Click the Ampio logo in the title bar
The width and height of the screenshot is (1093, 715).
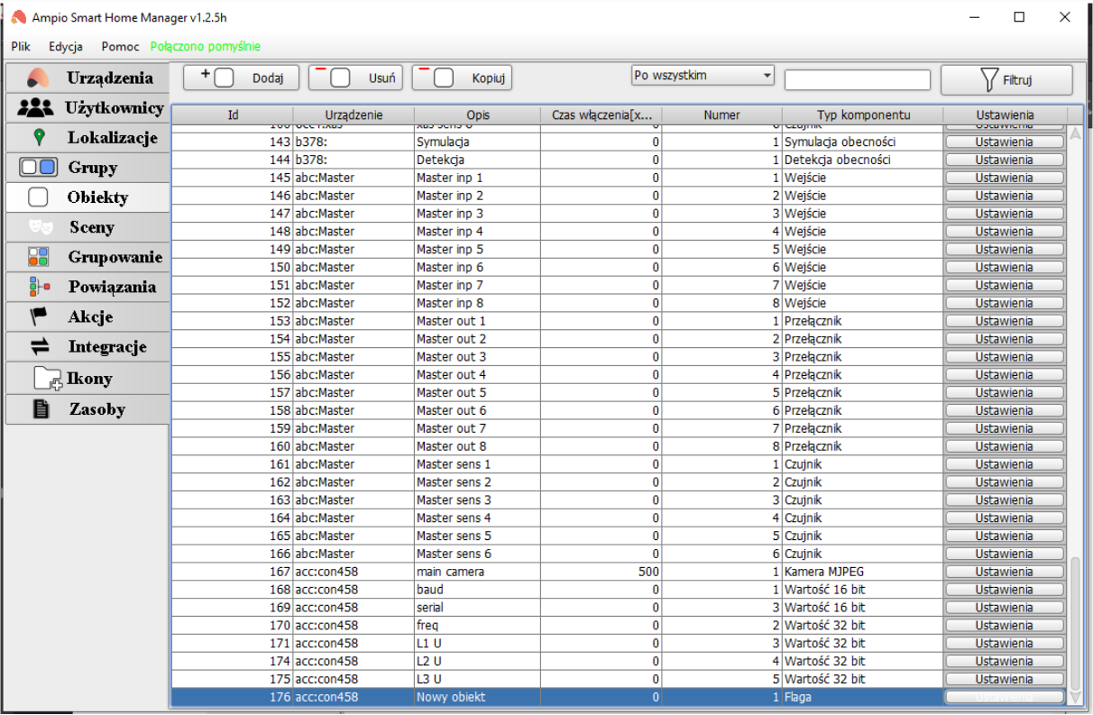click(18, 16)
